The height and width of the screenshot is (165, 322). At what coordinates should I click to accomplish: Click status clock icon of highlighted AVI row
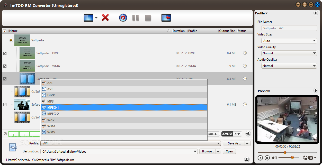pos(245,79)
